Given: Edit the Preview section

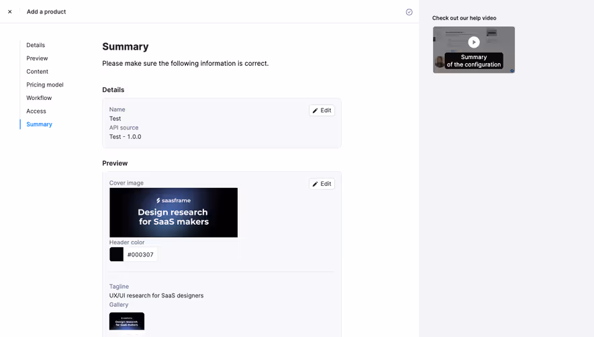Looking at the screenshot, I should 321,184.
